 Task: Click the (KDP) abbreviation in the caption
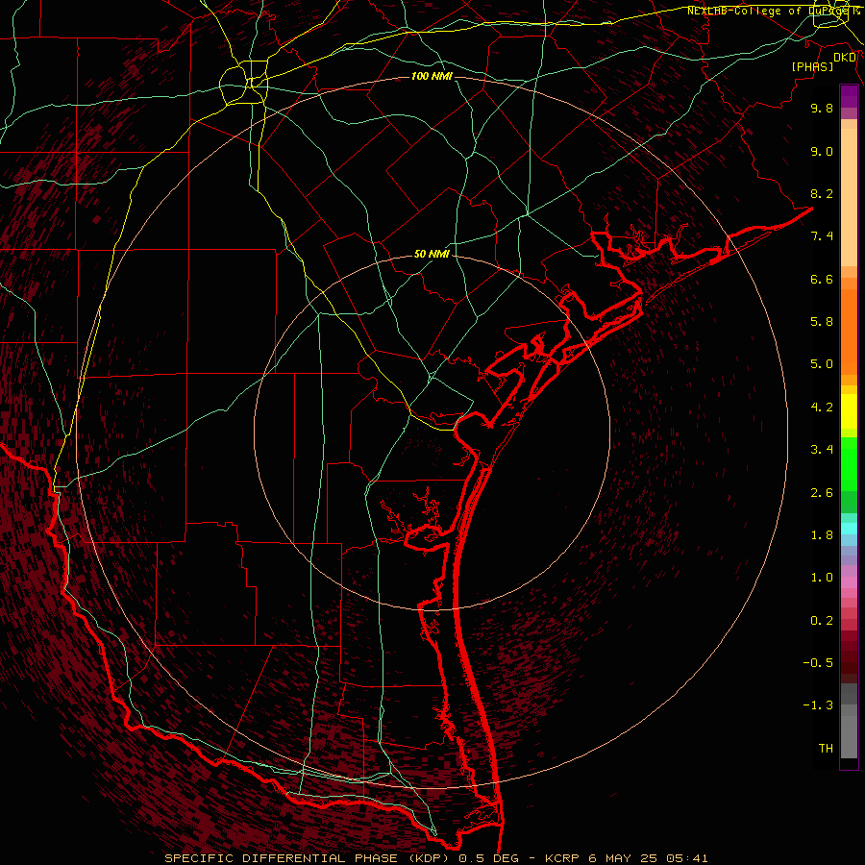point(431,858)
